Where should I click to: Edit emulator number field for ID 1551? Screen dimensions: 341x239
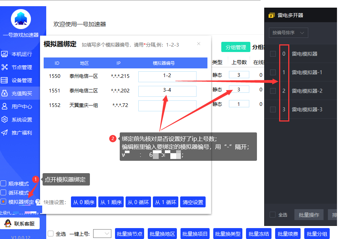pos(167,91)
